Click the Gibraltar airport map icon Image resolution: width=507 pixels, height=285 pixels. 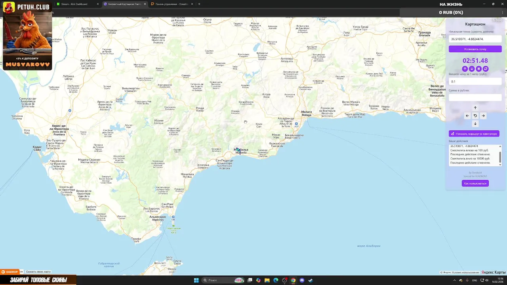click(x=173, y=217)
